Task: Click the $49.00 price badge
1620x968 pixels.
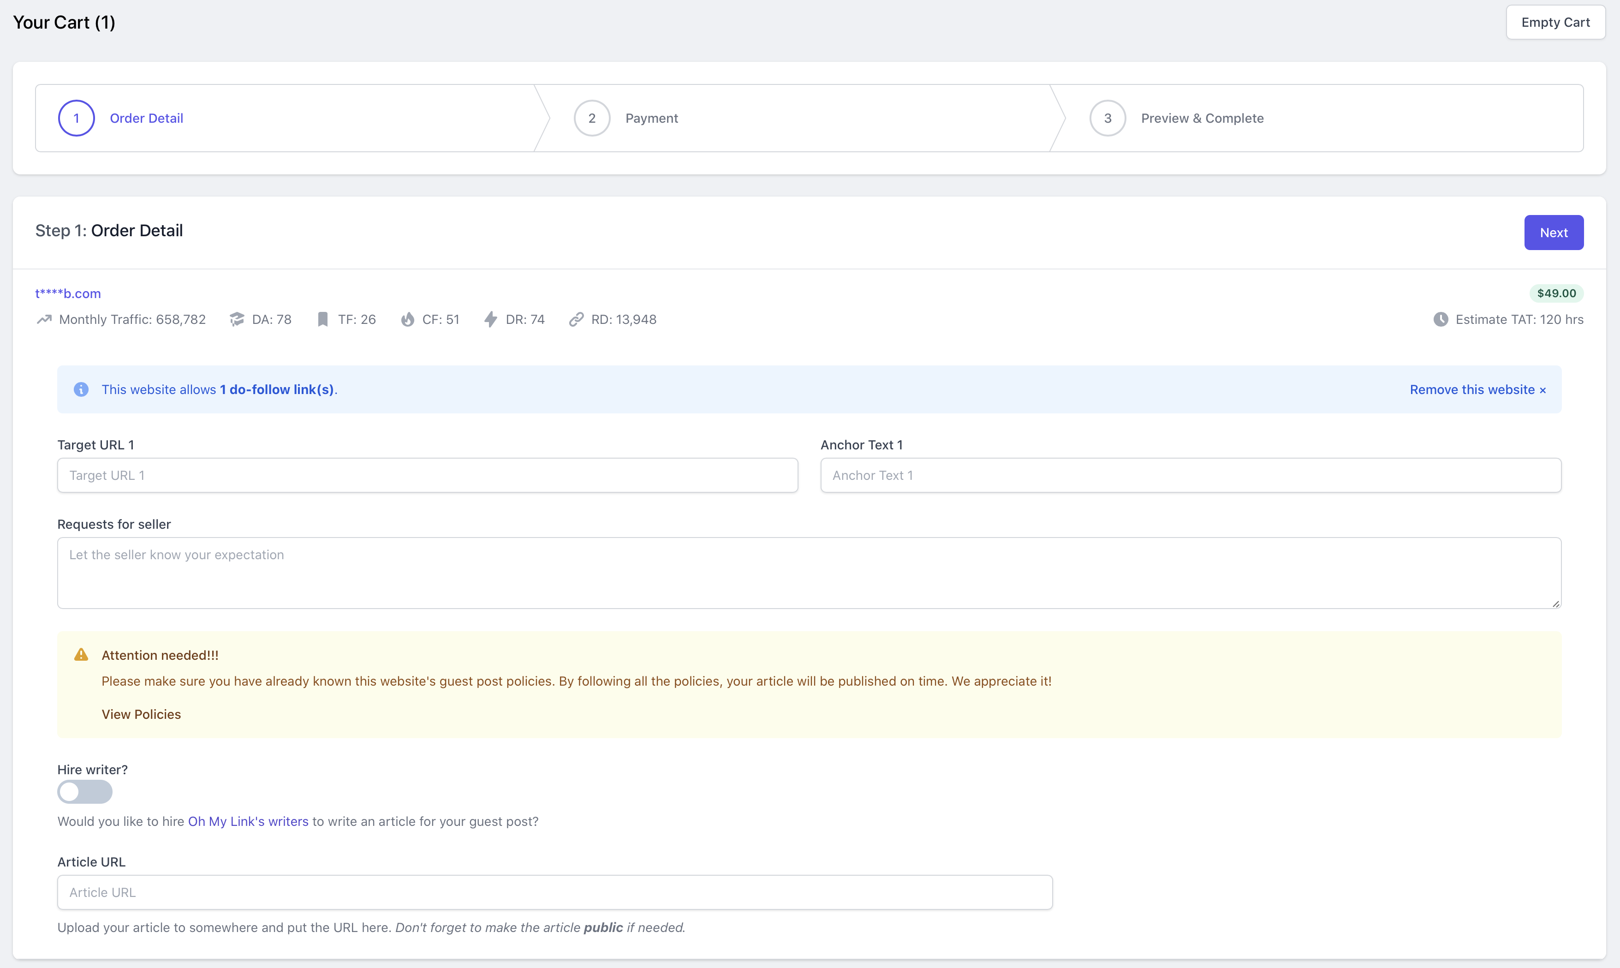Action: click(1556, 293)
